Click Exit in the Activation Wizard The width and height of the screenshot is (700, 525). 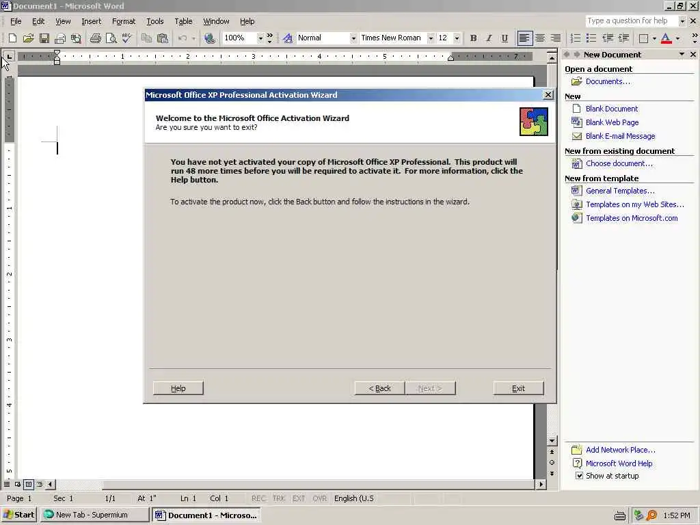[x=518, y=388]
